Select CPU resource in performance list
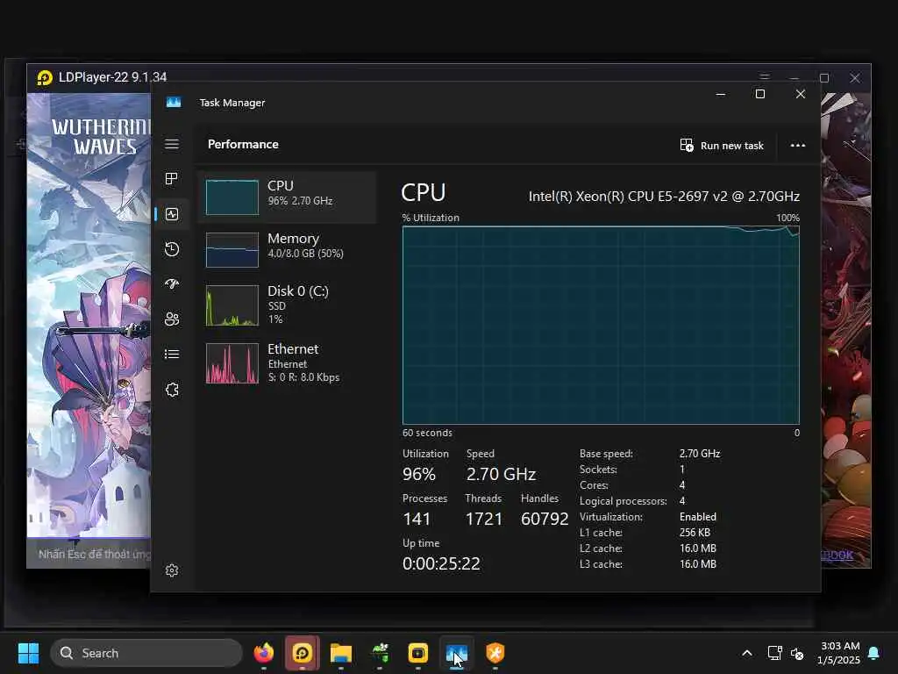898x674 pixels. (x=287, y=197)
